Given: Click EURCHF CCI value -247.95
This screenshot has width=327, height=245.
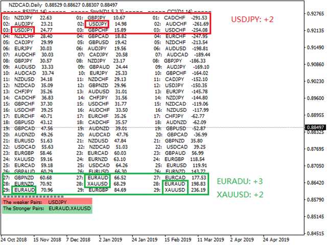Looking at the screenshot, I should point(200,36).
